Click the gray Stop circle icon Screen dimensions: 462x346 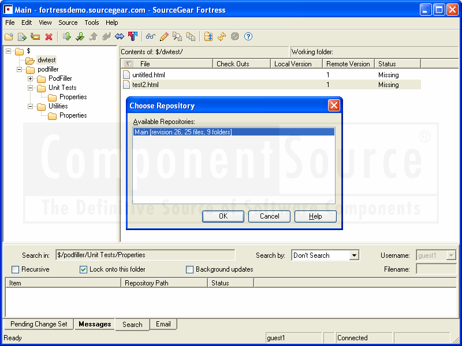(235, 36)
